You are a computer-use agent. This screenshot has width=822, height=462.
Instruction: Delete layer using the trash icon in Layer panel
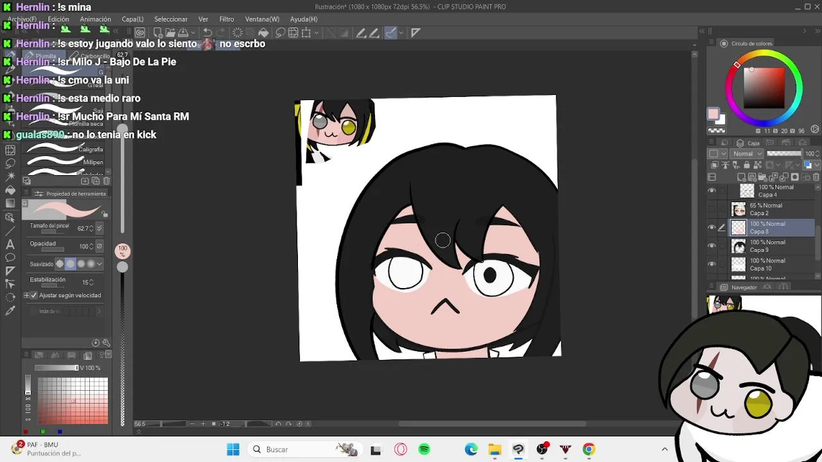click(817, 177)
